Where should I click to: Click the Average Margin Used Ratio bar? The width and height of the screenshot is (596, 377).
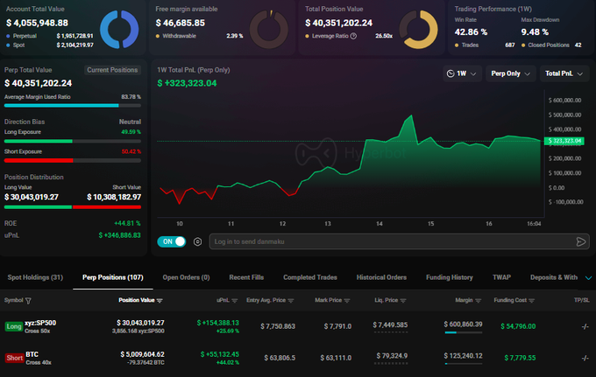(73, 106)
